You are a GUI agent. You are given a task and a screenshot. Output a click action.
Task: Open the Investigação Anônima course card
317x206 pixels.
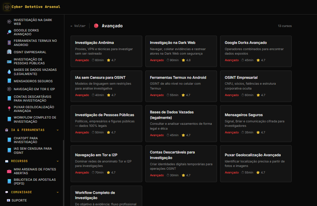pyautogui.click(x=106, y=51)
